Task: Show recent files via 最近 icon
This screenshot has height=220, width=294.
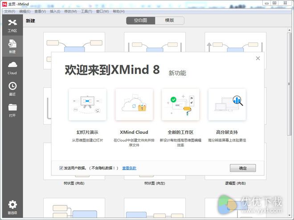Action: [12, 89]
